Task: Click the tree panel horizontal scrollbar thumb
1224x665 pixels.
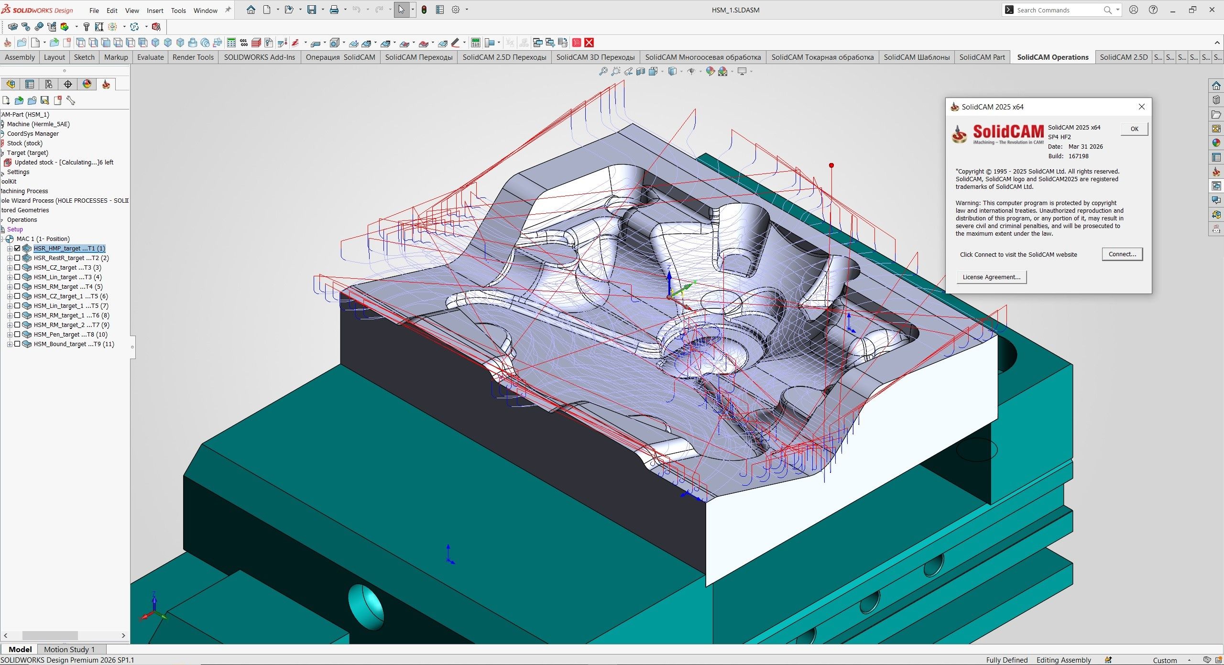Action: point(50,635)
